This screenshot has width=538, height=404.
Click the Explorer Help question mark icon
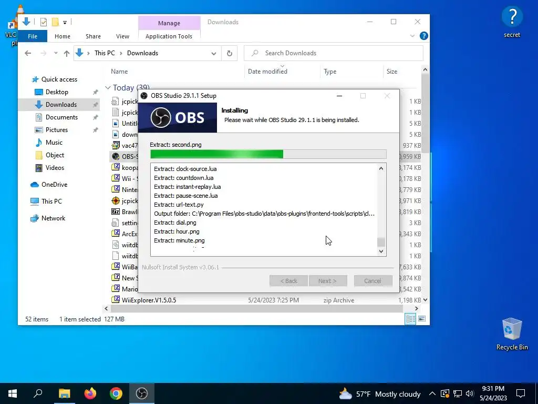[424, 36]
